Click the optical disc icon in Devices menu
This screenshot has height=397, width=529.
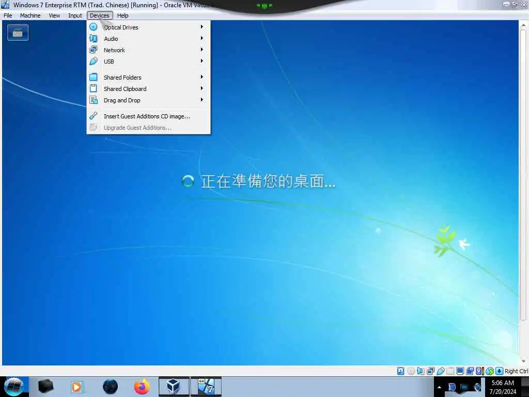94,27
